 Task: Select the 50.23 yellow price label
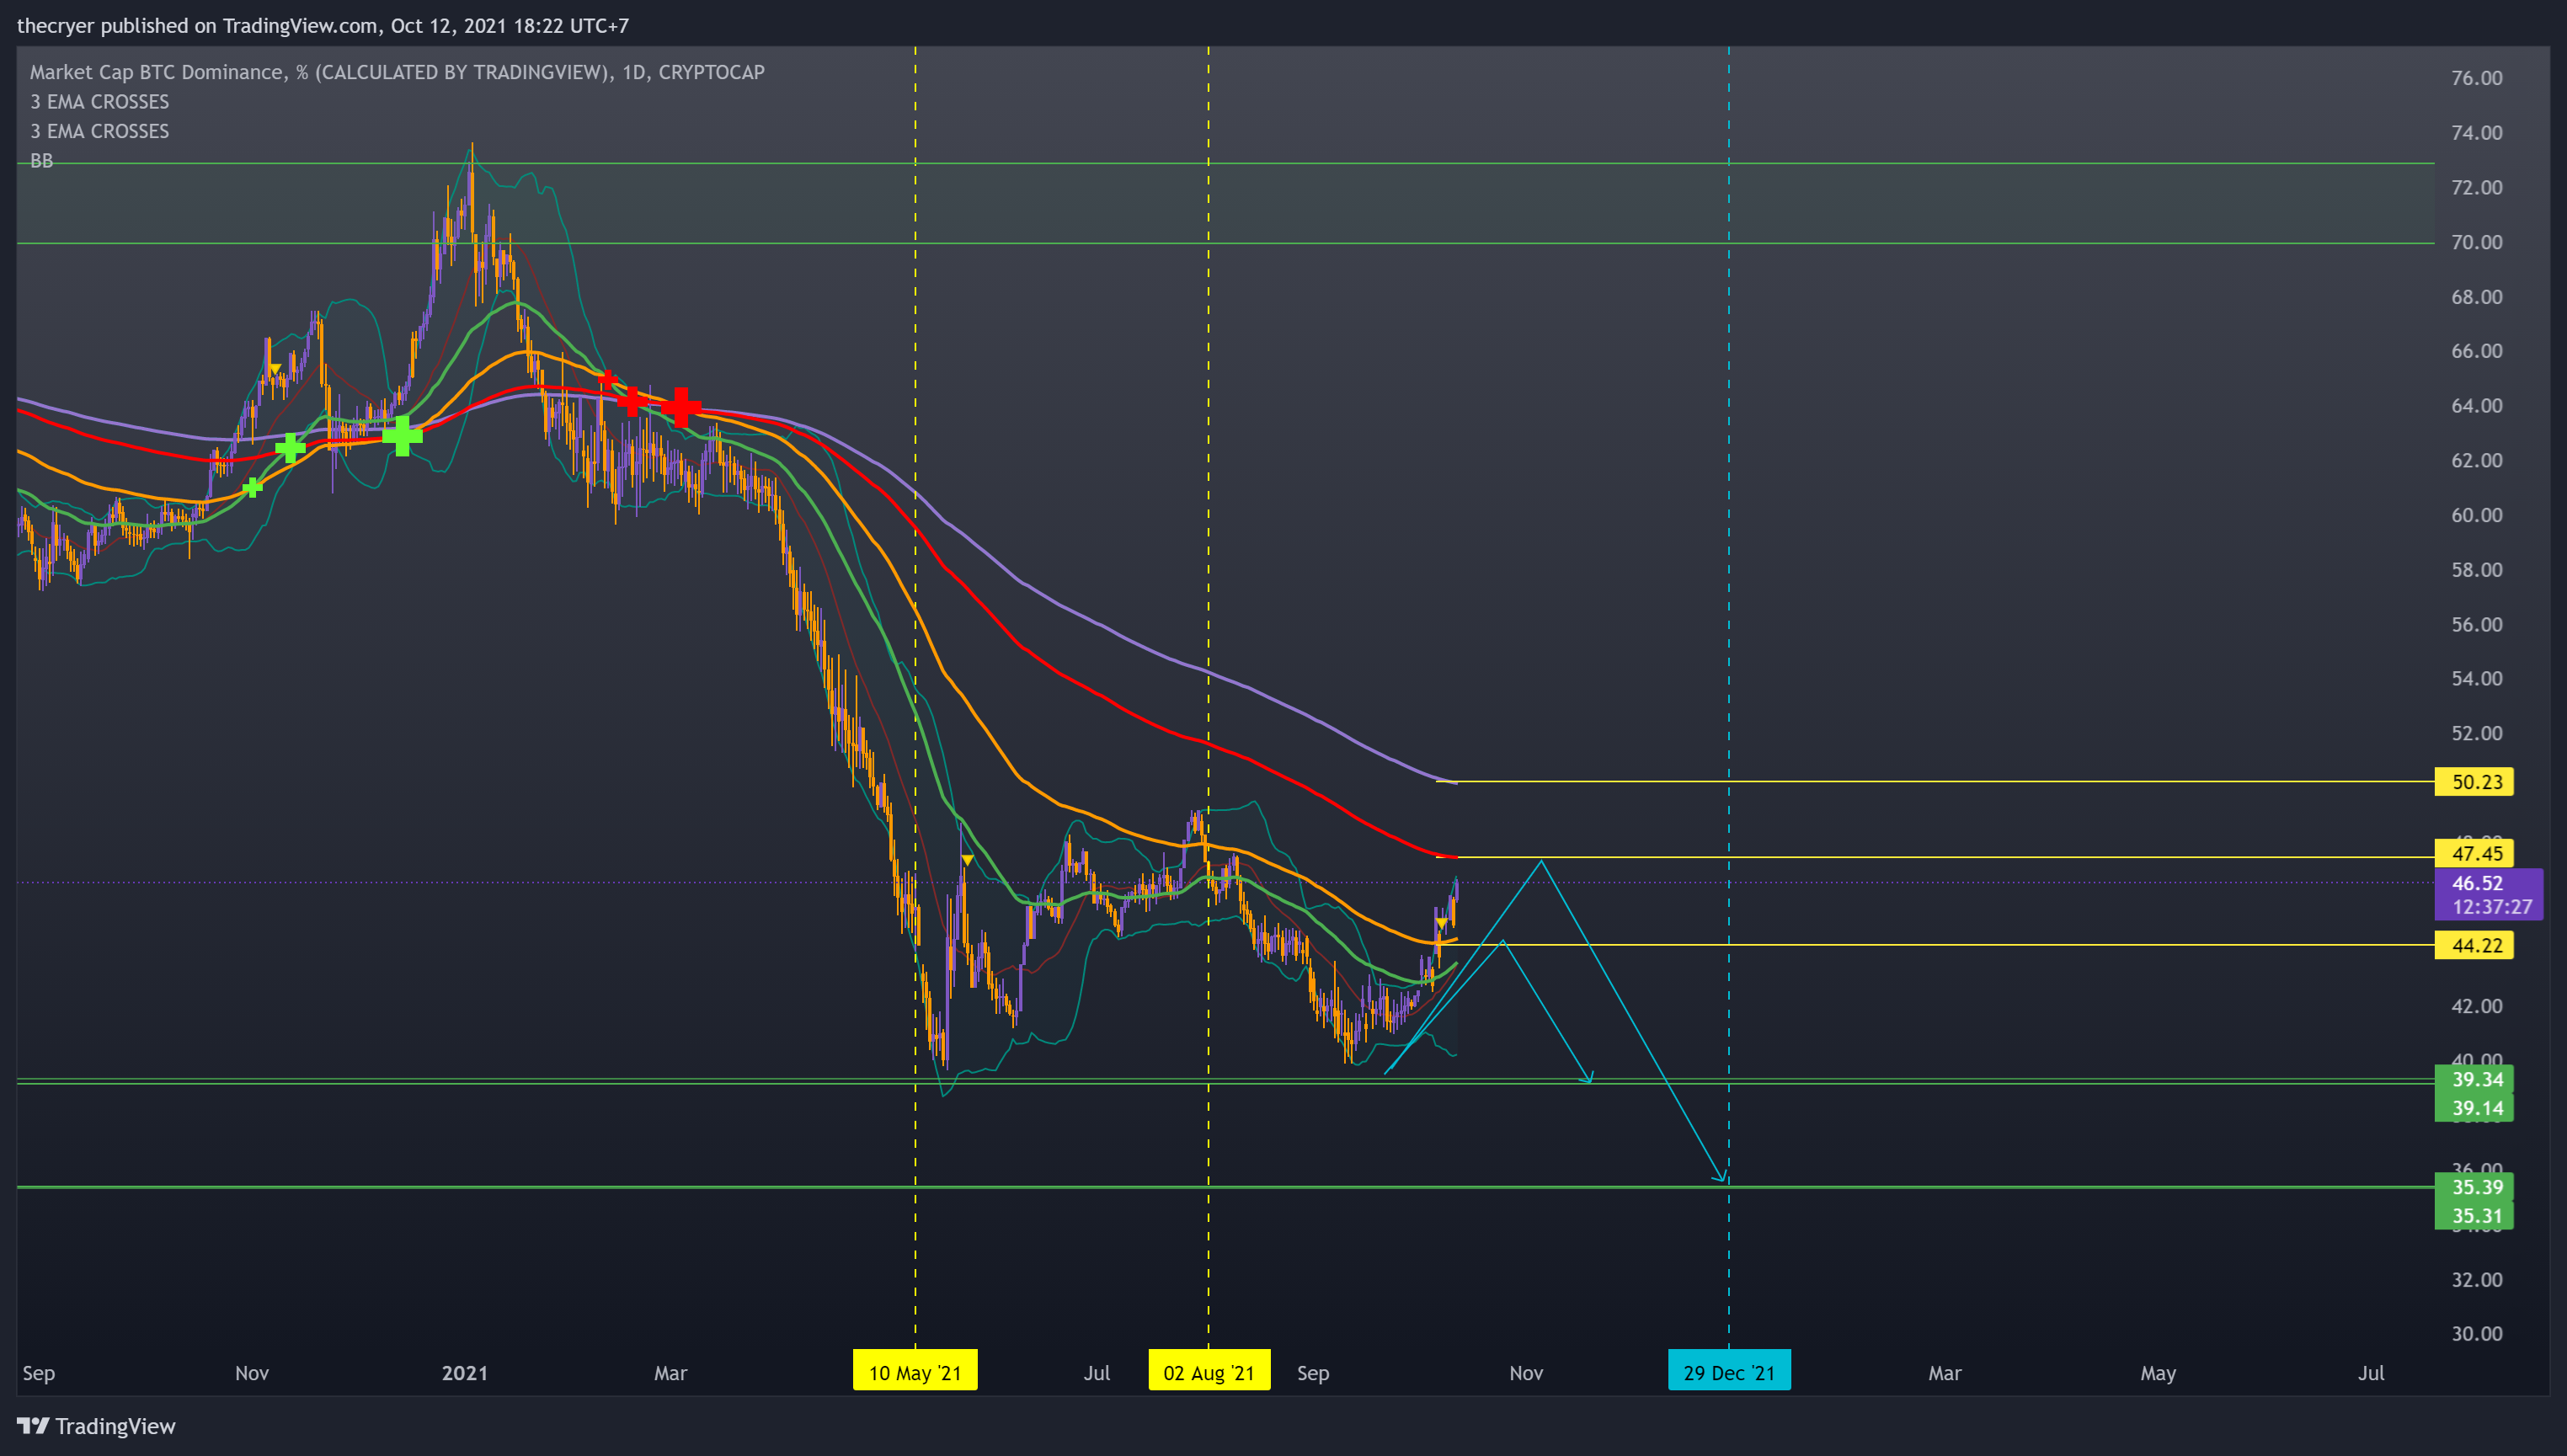point(2474,782)
